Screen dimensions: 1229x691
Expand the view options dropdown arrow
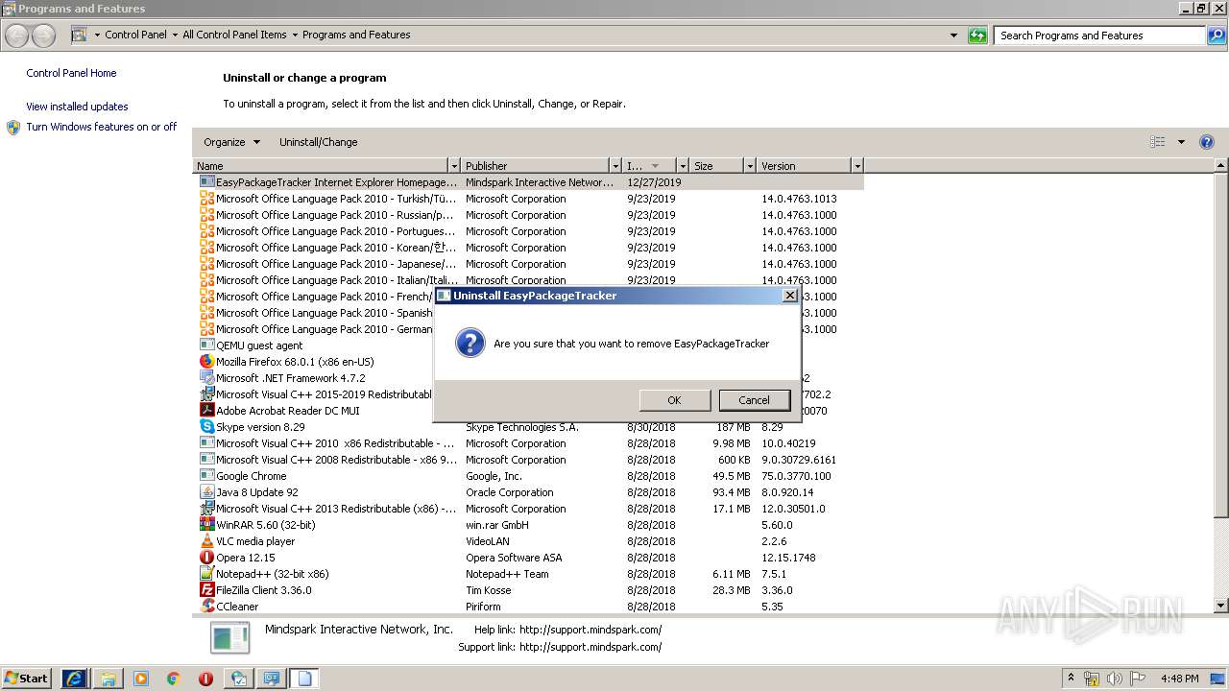pyautogui.click(x=1181, y=142)
